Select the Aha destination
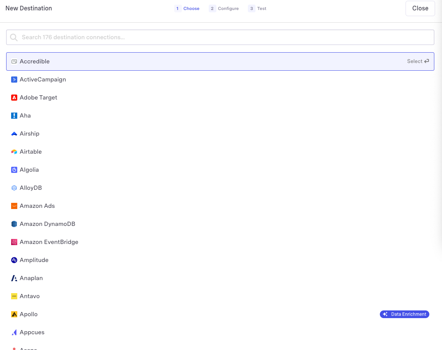This screenshot has width=442, height=350. 220,116
